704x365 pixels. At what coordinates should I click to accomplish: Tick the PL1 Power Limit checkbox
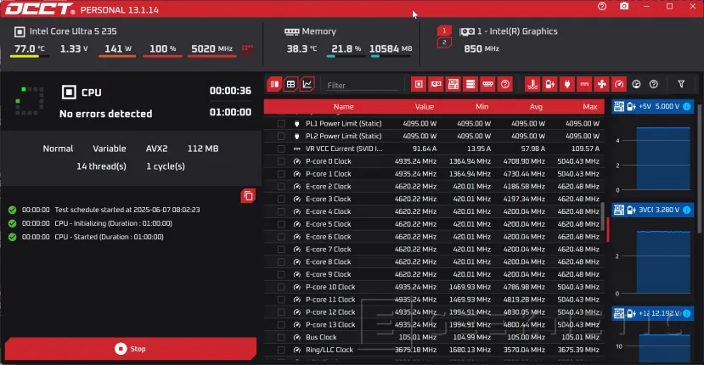click(x=281, y=123)
